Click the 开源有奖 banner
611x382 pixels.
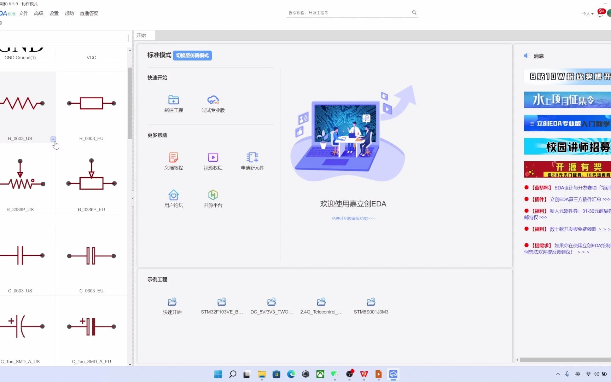pos(568,169)
